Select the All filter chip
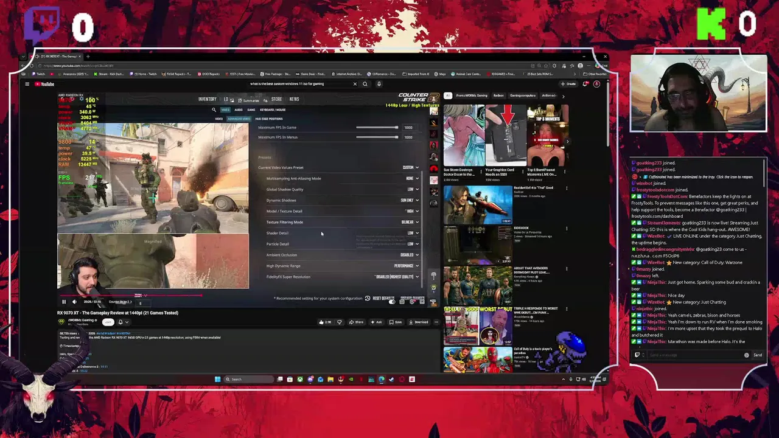779x438 pixels. pyautogui.click(x=447, y=96)
